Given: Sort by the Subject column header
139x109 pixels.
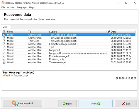Looking at the screenshot, I should pyautogui.click(x=77, y=32).
